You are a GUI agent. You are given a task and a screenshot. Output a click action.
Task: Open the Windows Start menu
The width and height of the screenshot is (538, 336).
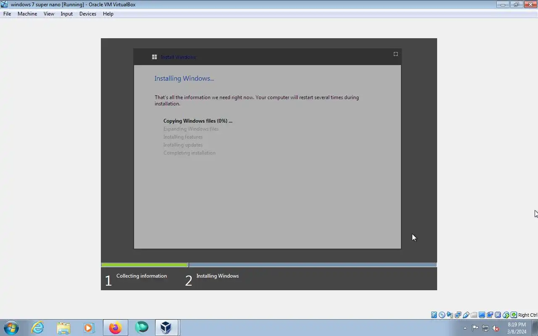(11, 328)
